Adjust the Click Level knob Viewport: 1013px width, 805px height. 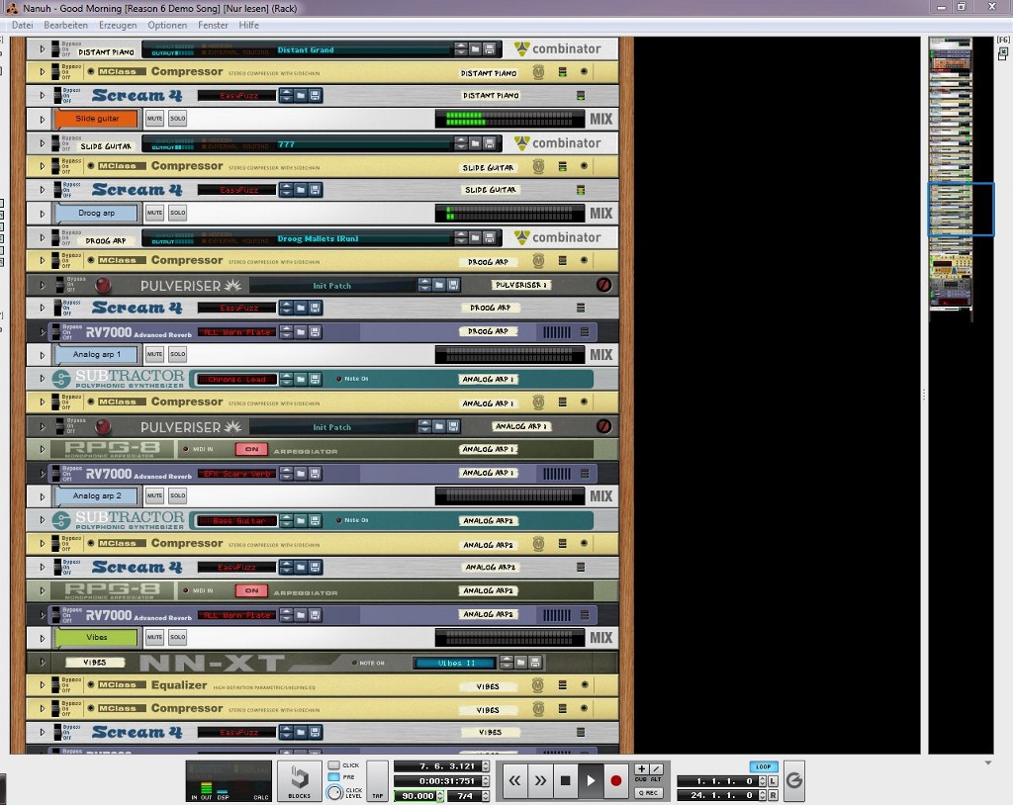pos(333,792)
